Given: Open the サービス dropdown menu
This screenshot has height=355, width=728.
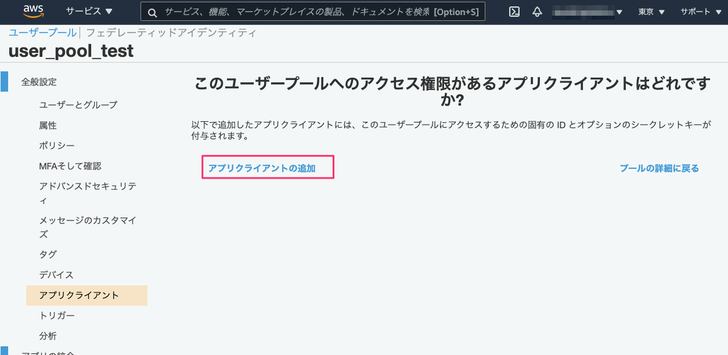Looking at the screenshot, I should (x=89, y=12).
